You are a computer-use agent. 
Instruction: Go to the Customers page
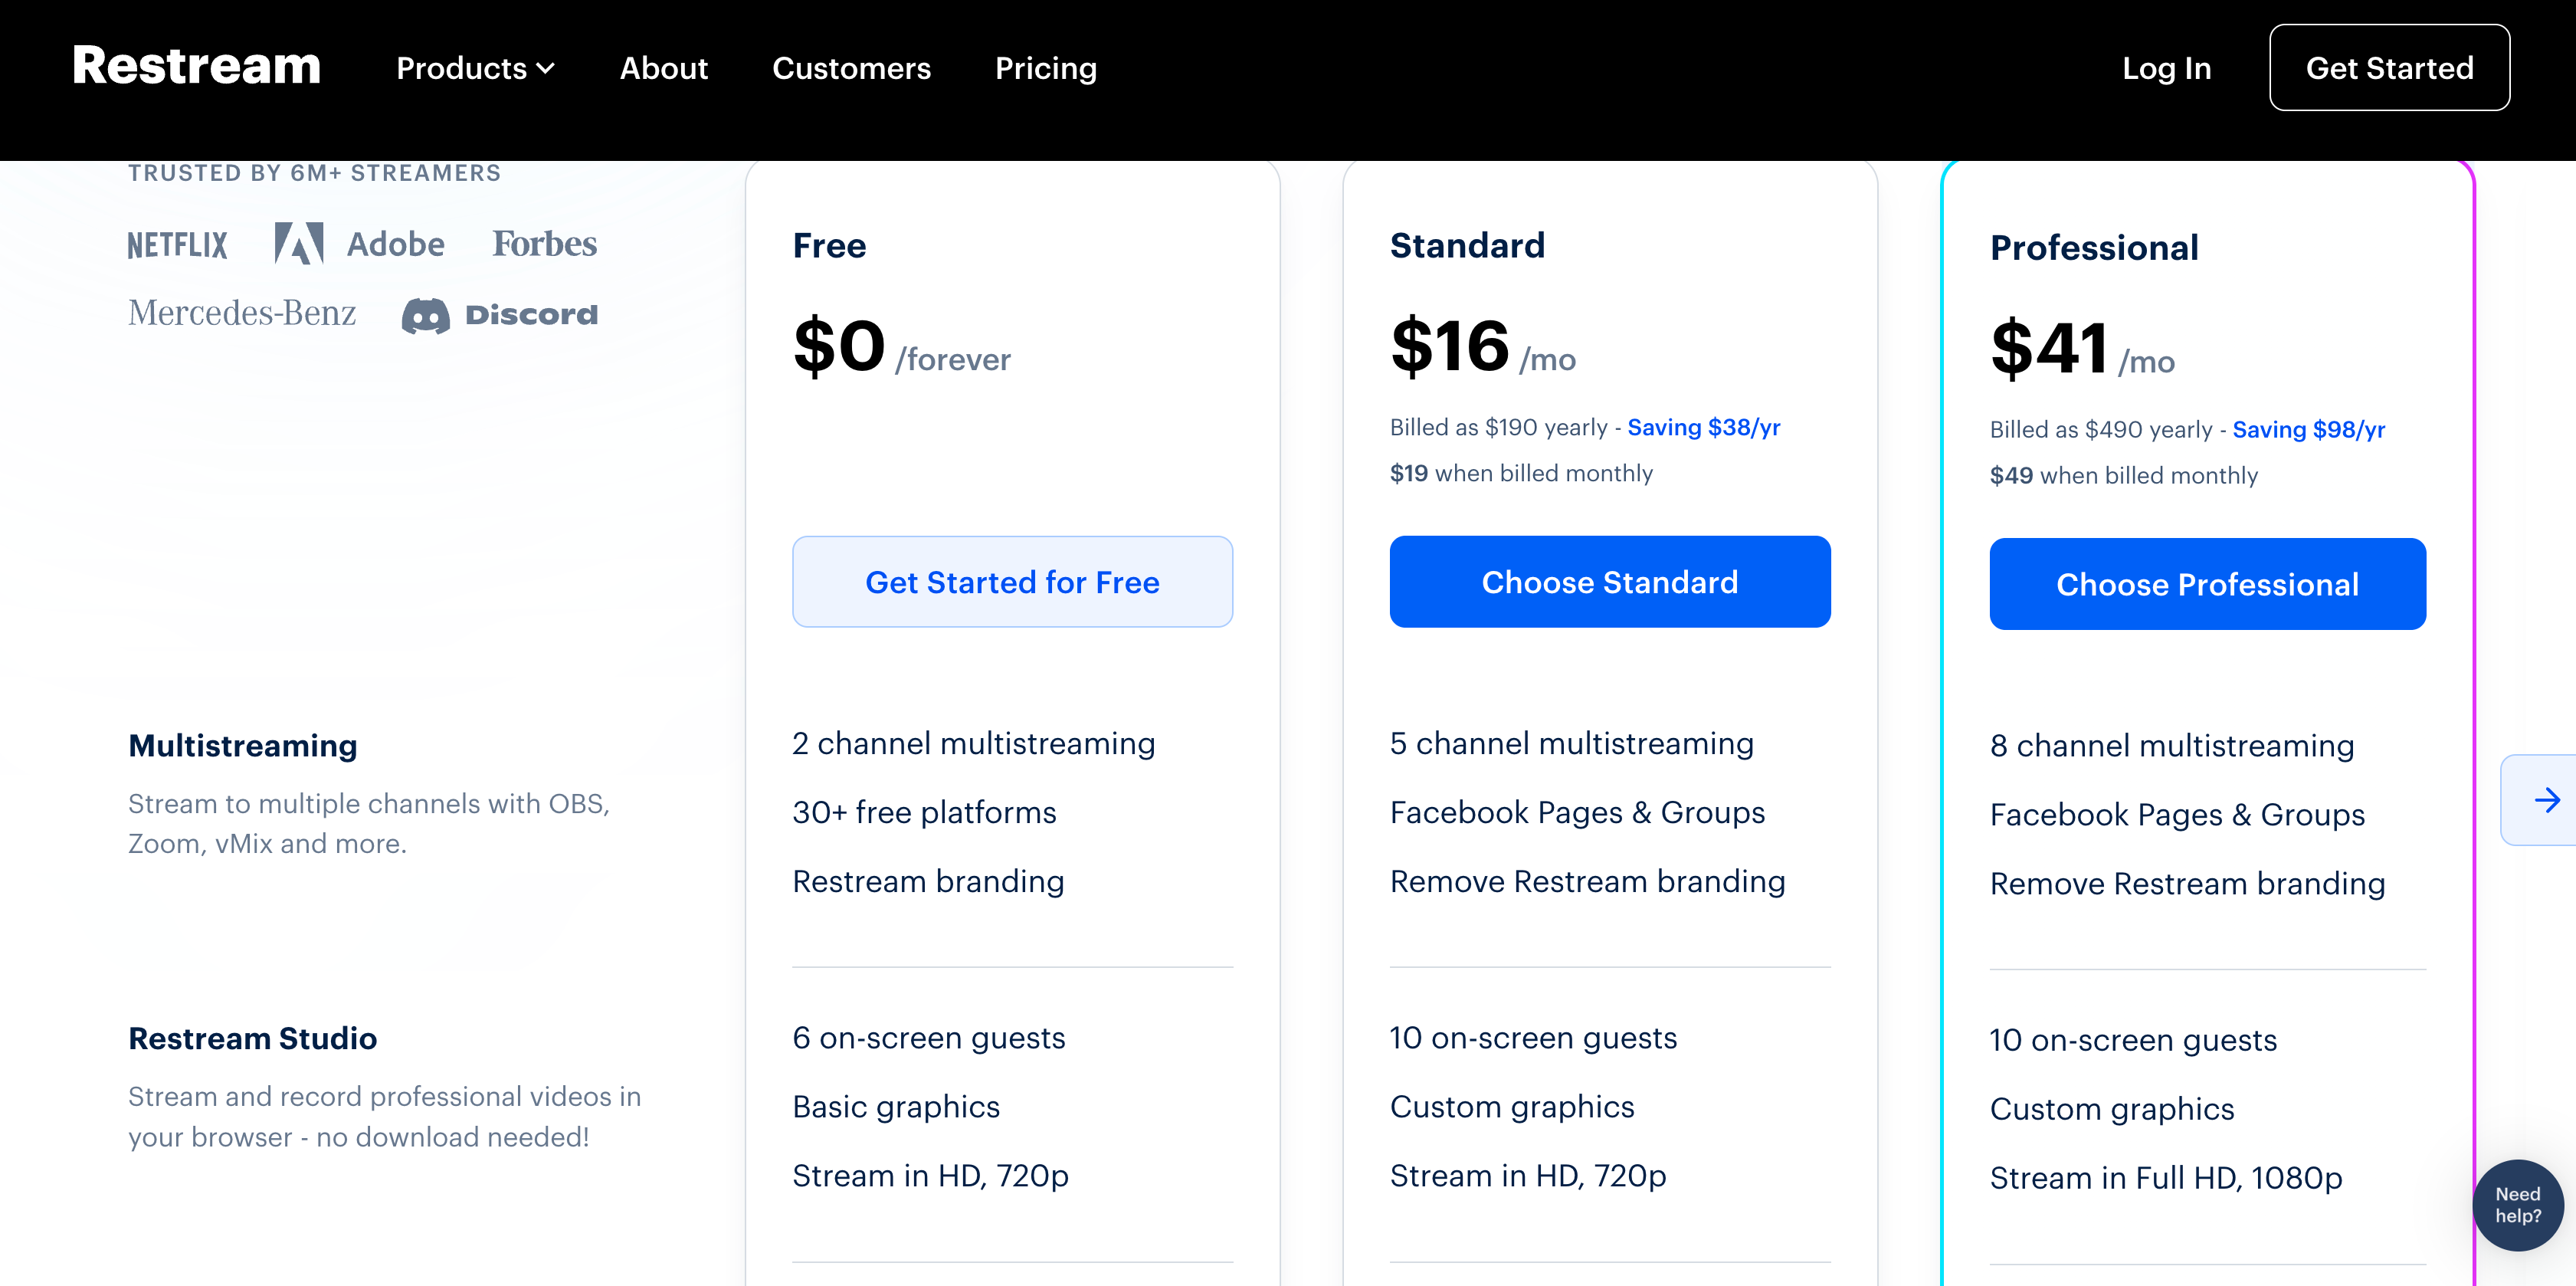pyautogui.click(x=851, y=68)
